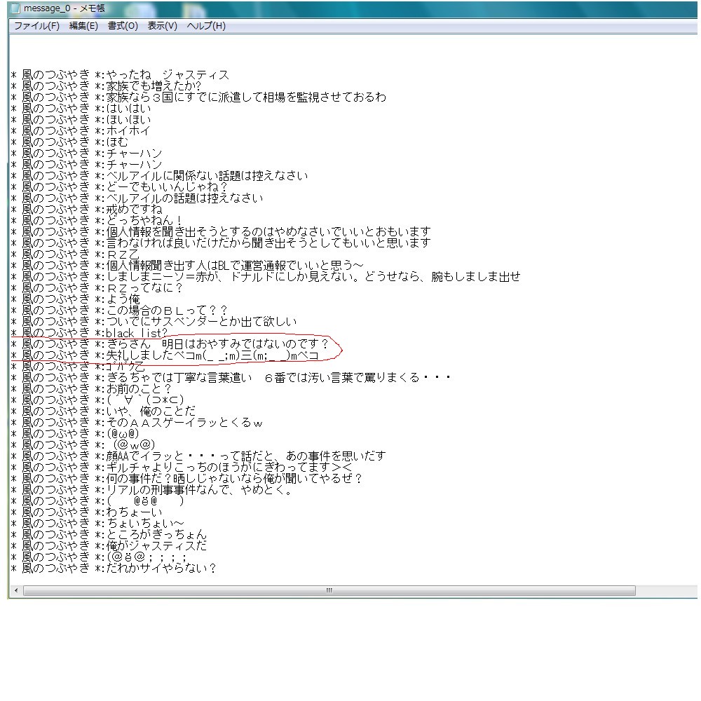701x701 pixels.
Task: Click the line starting with 失礼しました
Action: click(x=212, y=355)
